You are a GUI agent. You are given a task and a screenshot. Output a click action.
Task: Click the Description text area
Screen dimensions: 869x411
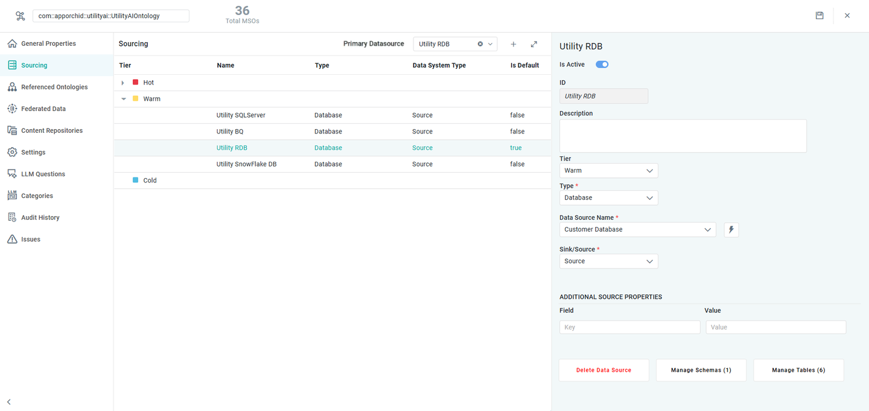[683, 136]
